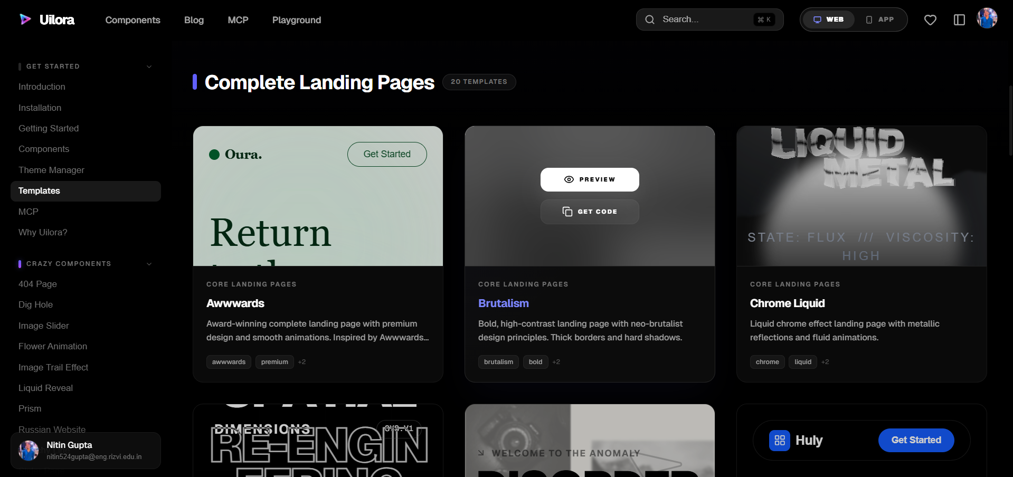
Task: Click blue Get Started Huly button
Action: [x=916, y=440]
